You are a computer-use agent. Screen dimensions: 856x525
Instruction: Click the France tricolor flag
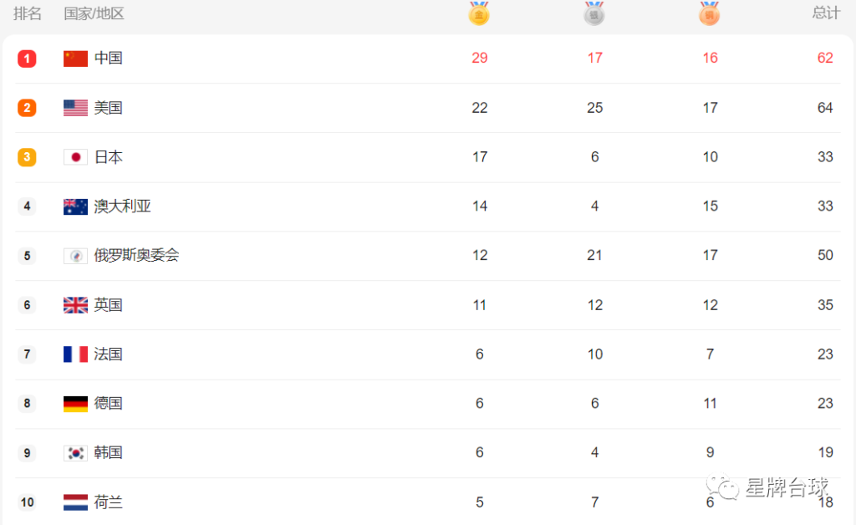tap(75, 354)
